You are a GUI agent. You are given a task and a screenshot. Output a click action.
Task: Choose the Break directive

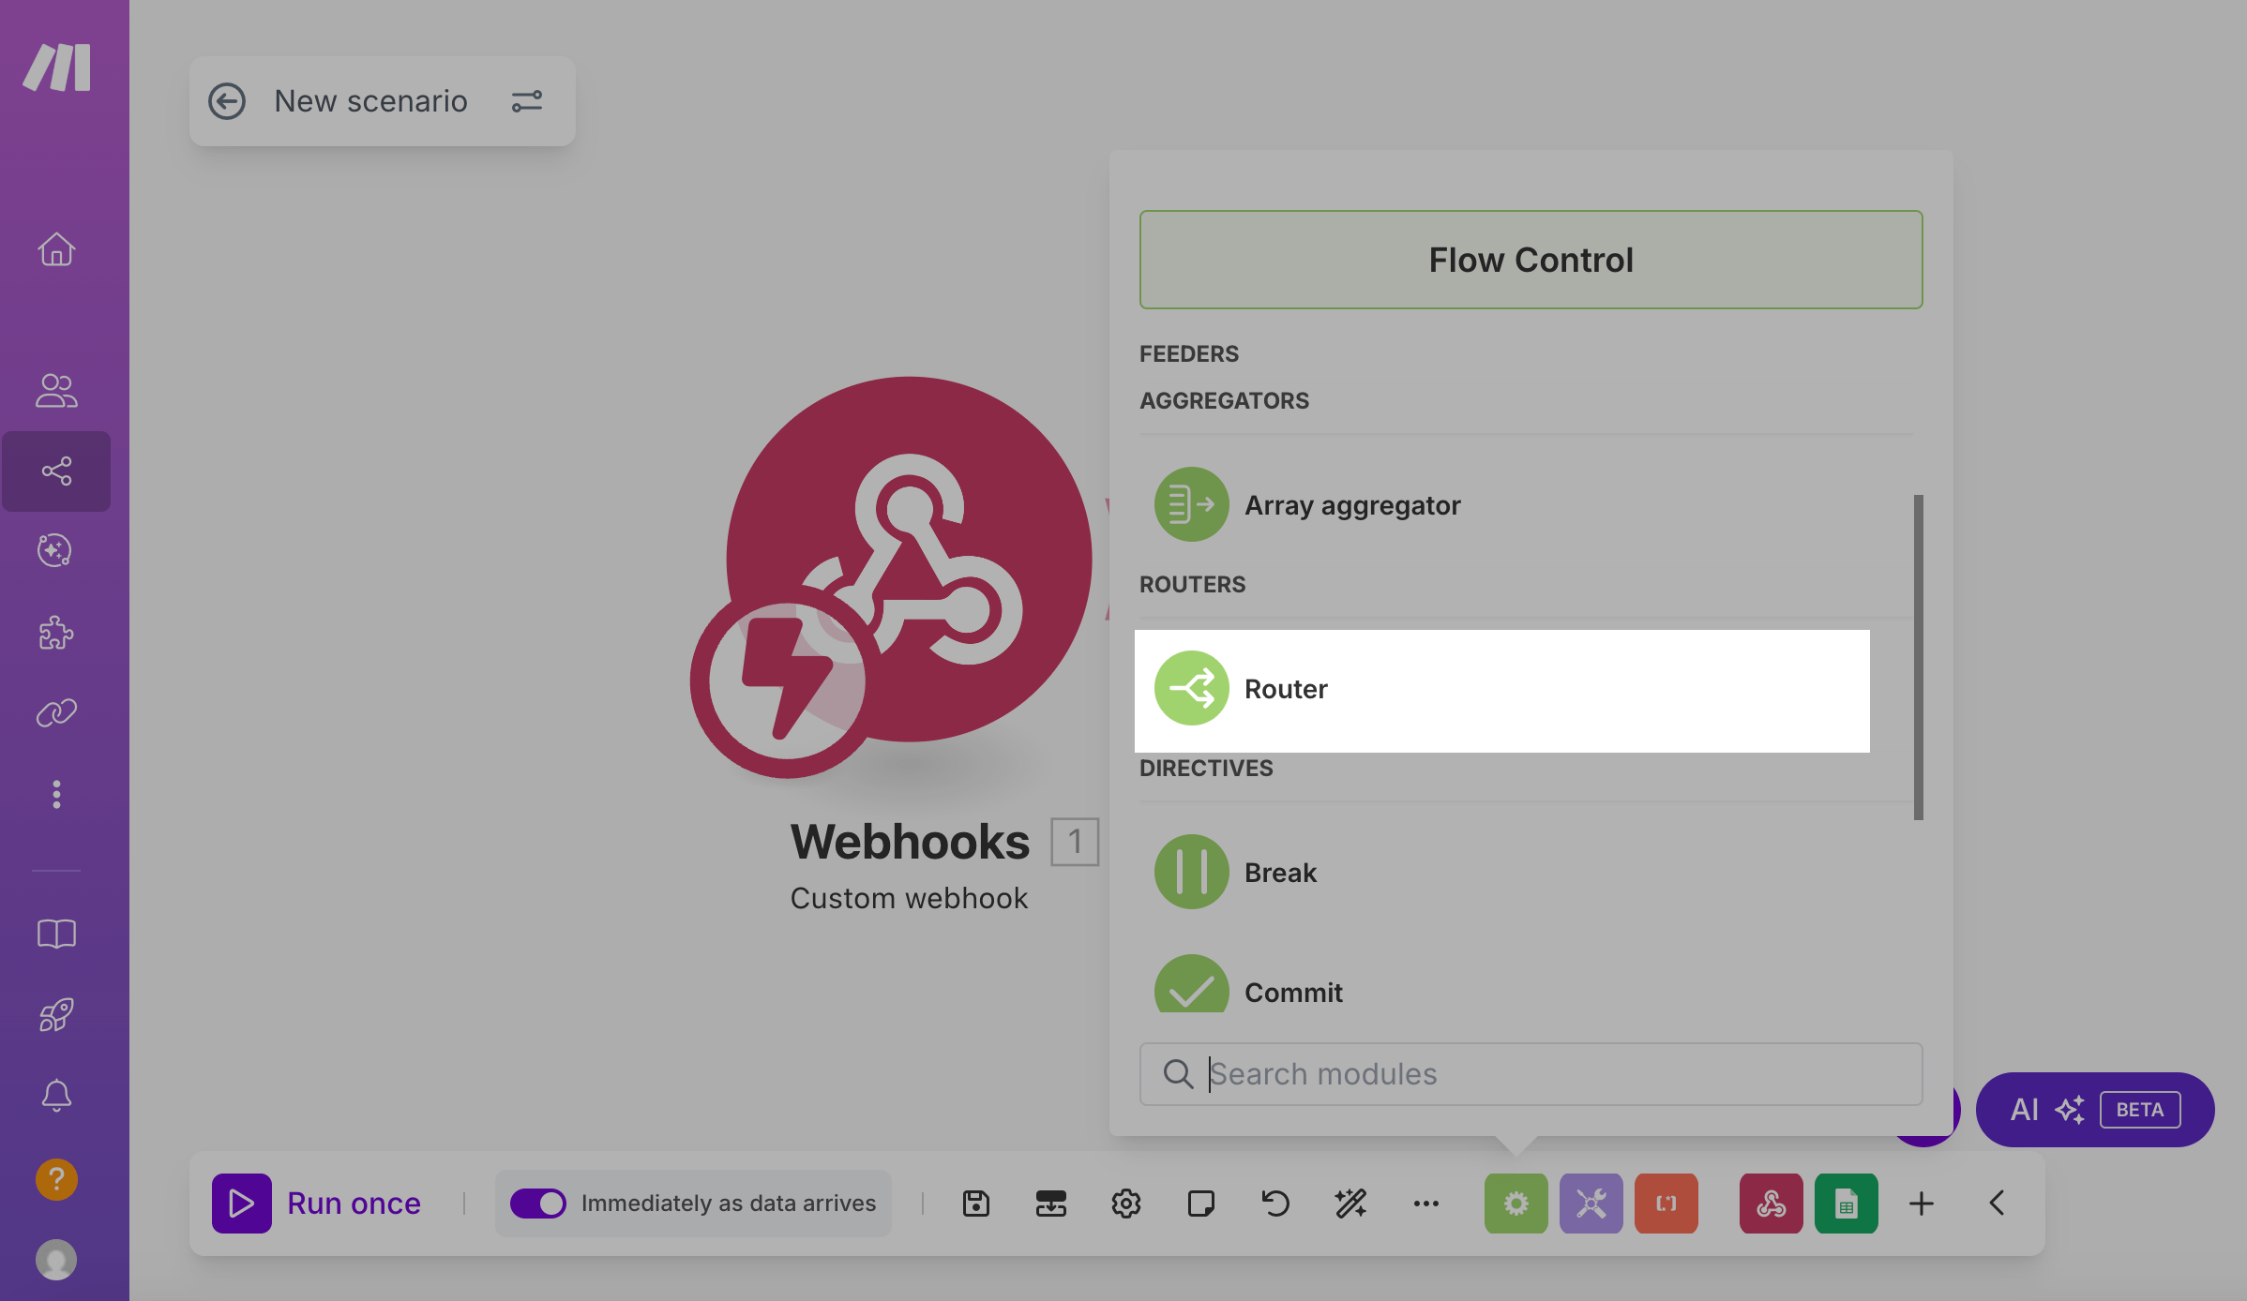(x=1280, y=873)
